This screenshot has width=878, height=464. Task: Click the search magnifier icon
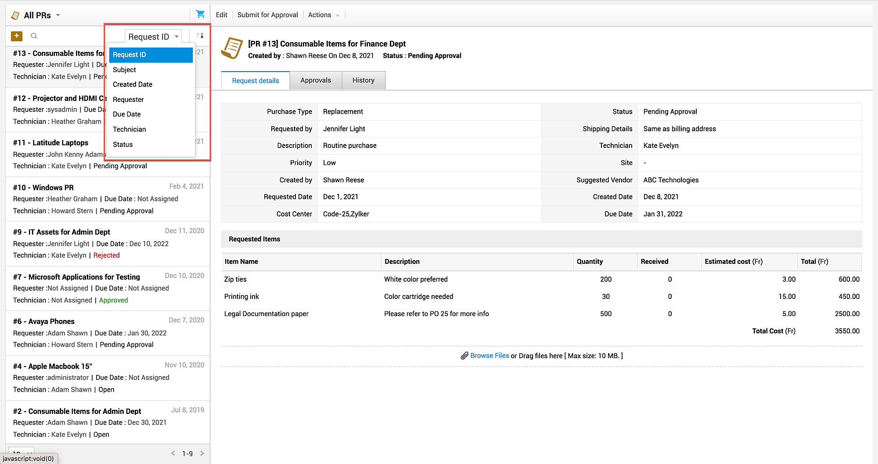pyautogui.click(x=34, y=36)
